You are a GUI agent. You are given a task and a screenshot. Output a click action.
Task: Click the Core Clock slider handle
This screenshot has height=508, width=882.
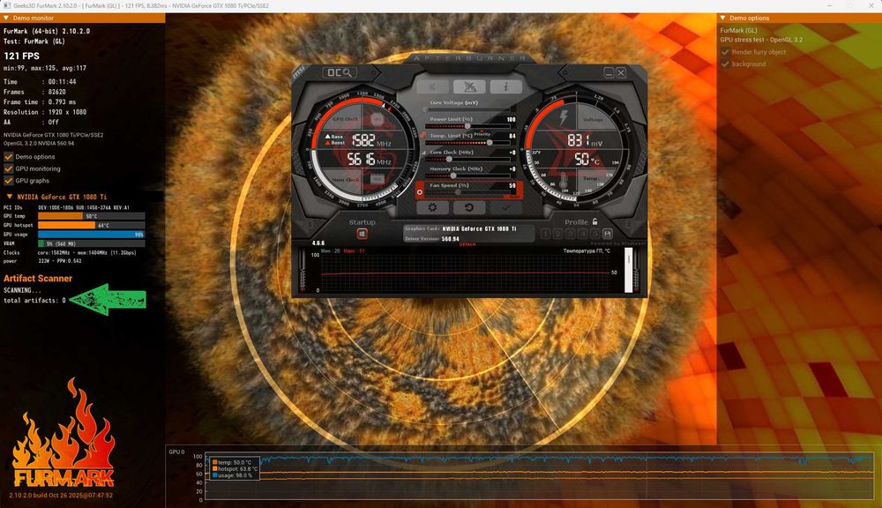point(449,160)
